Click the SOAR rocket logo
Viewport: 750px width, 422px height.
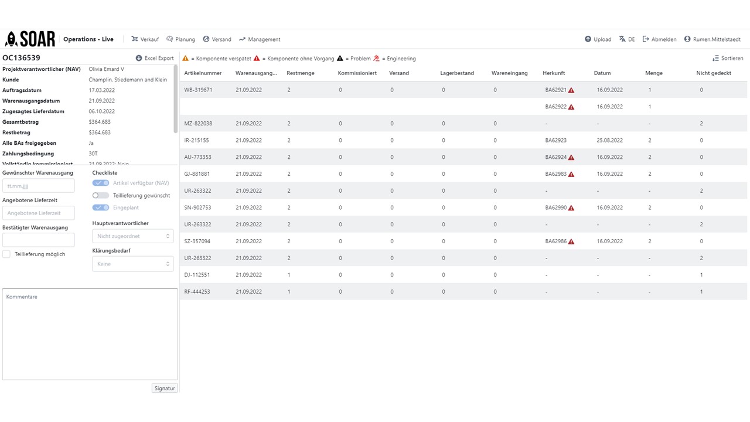[30, 39]
